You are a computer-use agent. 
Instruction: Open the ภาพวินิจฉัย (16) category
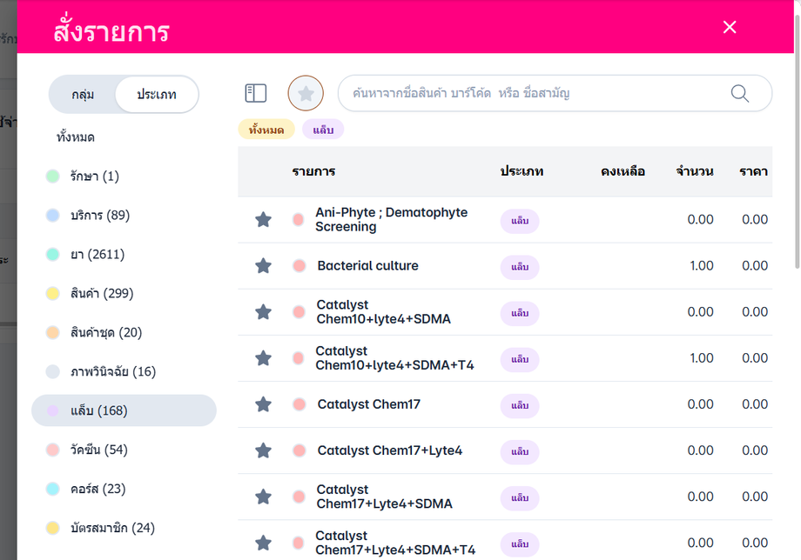pyautogui.click(x=113, y=371)
